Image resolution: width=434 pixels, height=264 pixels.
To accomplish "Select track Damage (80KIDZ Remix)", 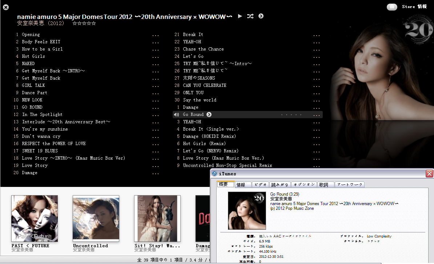I will [x=209, y=137].
